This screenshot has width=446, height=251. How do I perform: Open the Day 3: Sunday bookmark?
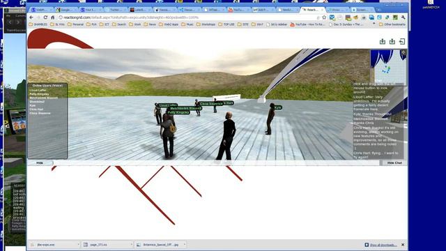click(x=346, y=24)
